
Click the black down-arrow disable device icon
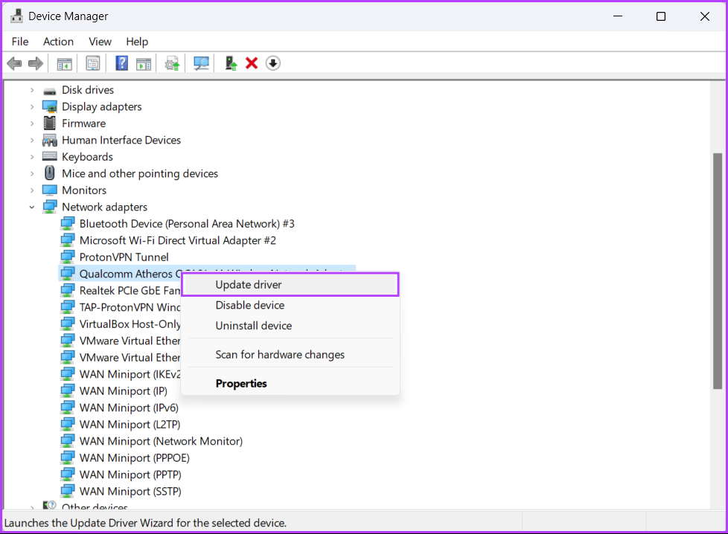click(273, 63)
